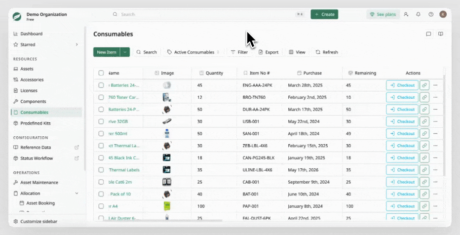The image size is (460, 235).
Task: Copy link for SAN-001 row
Action: pyautogui.click(x=424, y=133)
